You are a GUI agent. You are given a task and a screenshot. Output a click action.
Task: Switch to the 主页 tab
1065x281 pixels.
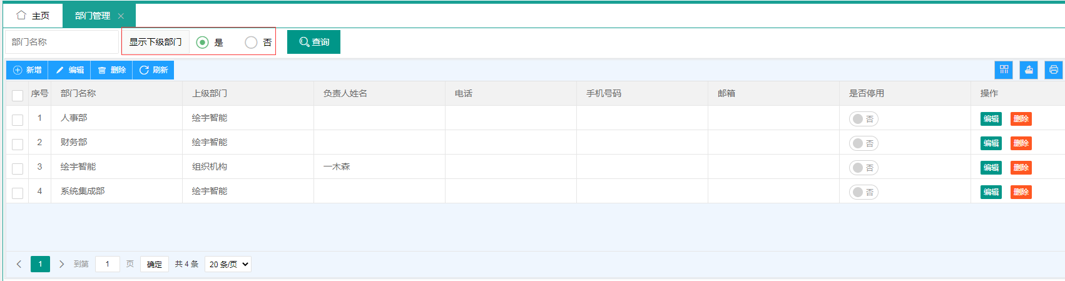pyautogui.click(x=33, y=16)
